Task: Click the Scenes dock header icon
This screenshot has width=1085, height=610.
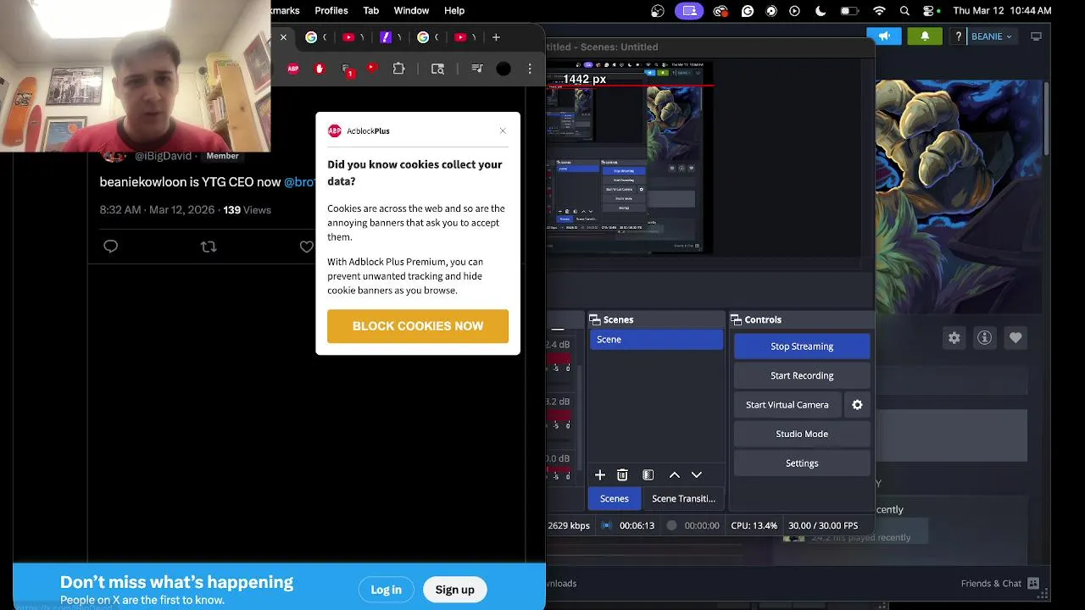Action: pyautogui.click(x=595, y=319)
